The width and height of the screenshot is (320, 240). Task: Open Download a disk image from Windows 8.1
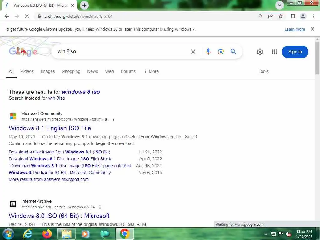point(59,152)
